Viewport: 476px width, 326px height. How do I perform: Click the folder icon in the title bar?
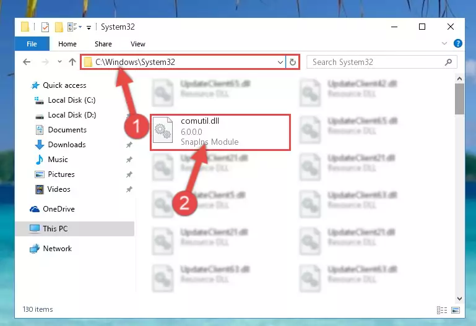coord(25,27)
